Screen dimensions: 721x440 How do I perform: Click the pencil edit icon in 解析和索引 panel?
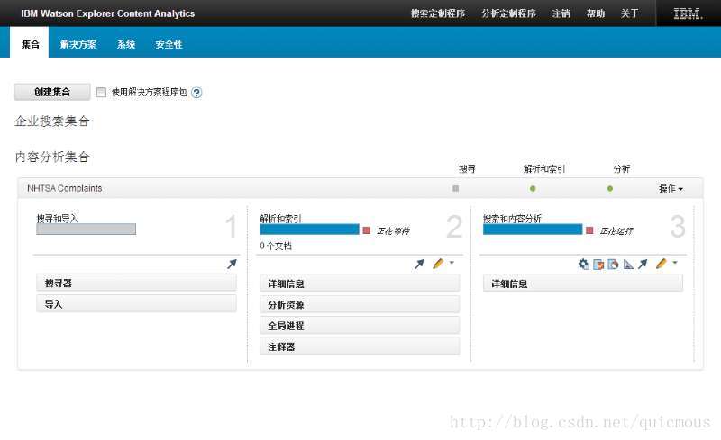(x=438, y=263)
